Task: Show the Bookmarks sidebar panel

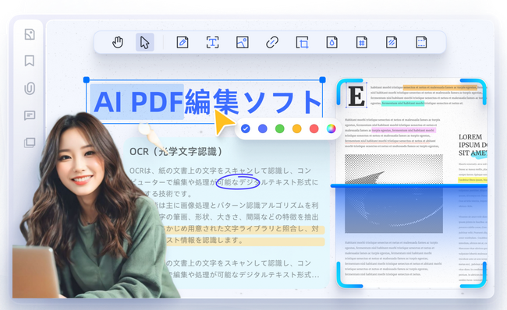Action: (30, 61)
